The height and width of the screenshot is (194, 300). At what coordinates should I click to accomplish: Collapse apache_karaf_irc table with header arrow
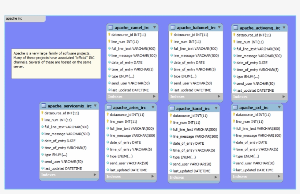click(216, 108)
